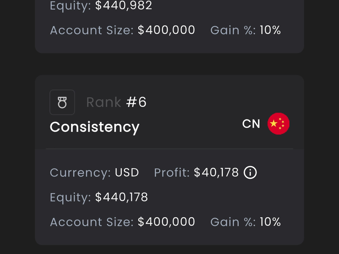Click the Profit label text
The image size is (339, 254).
[172, 173]
